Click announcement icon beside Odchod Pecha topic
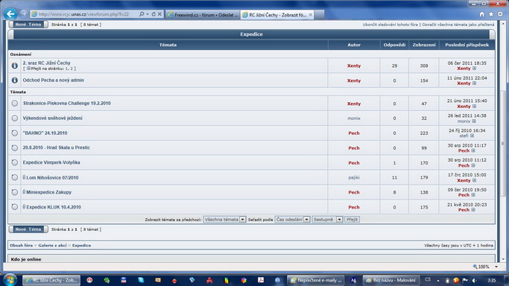 (x=15, y=80)
